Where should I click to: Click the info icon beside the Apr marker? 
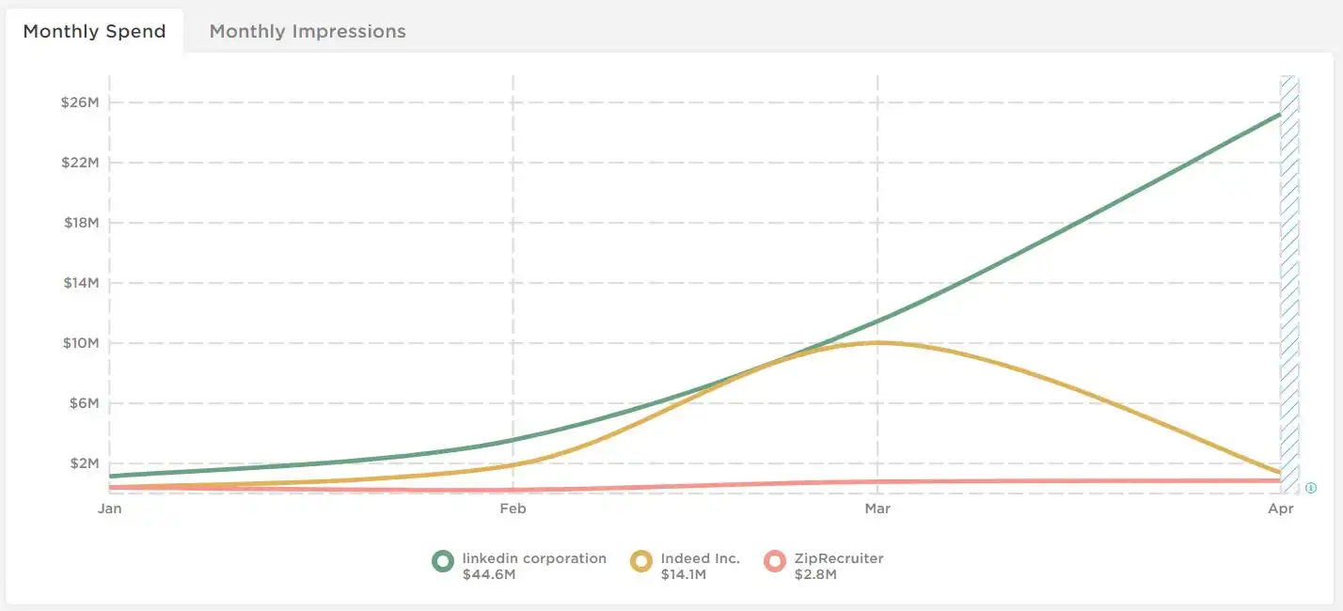point(1311,488)
